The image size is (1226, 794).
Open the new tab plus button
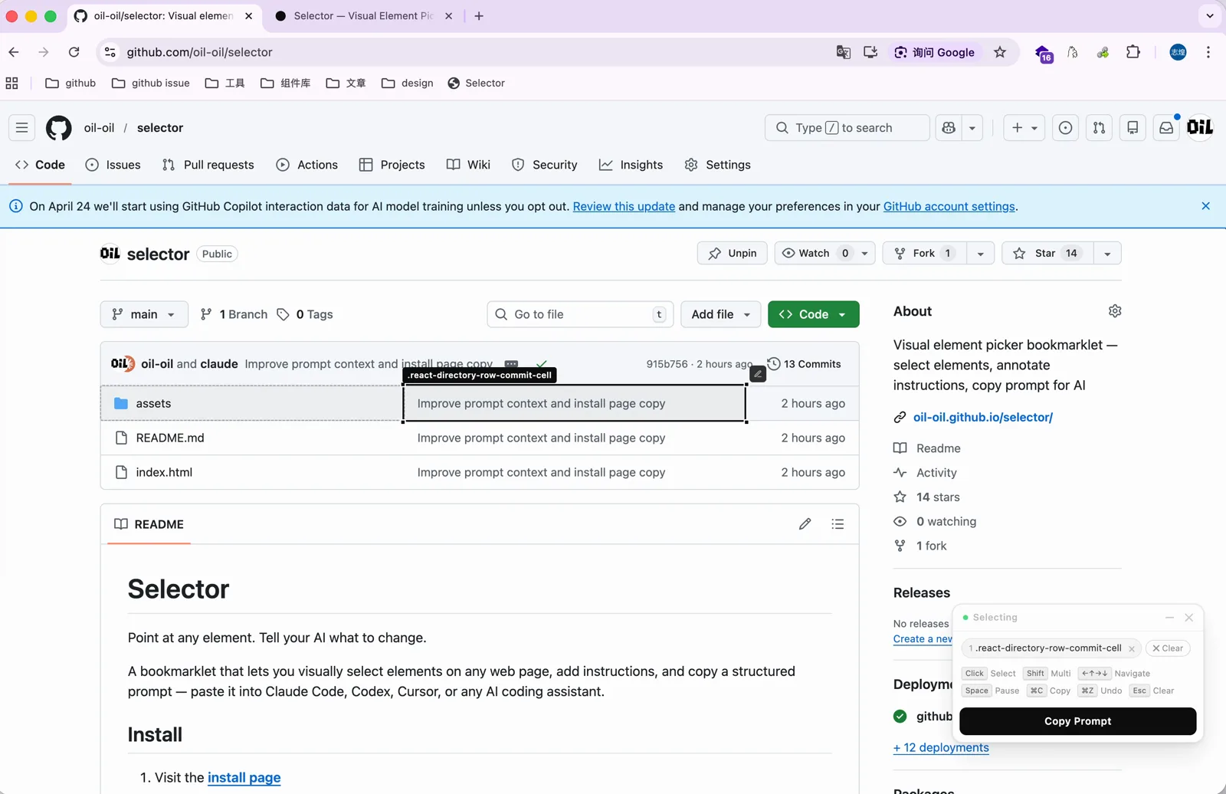coord(479,16)
